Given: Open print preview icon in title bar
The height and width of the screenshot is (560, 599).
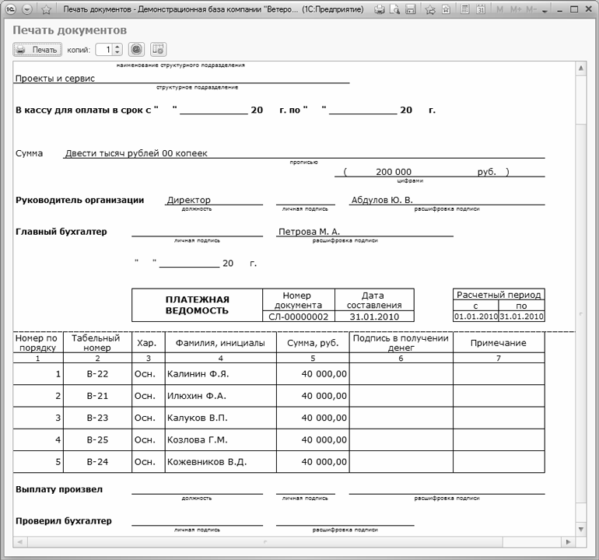Looking at the screenshot, I should [394, 9].
